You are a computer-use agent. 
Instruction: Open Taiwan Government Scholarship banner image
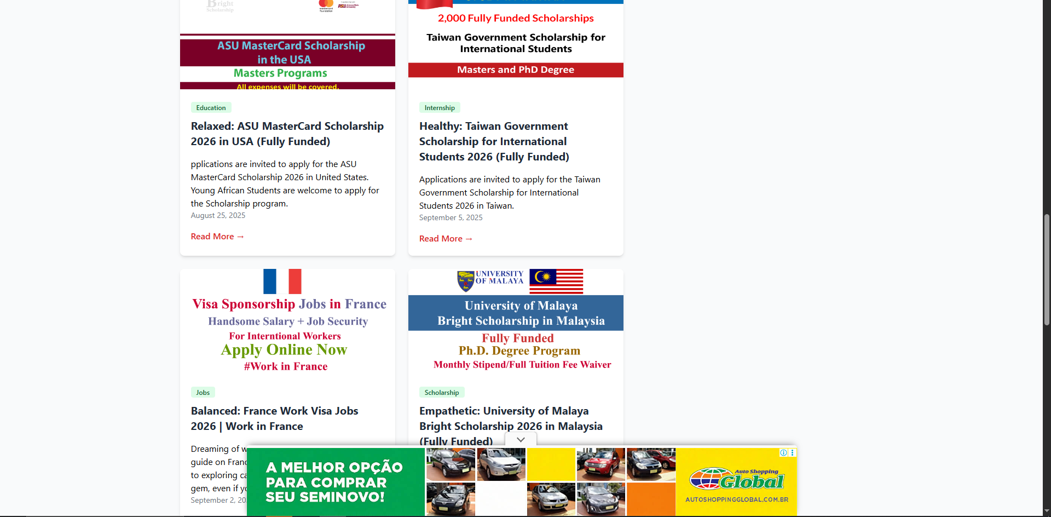coord(516,44)
